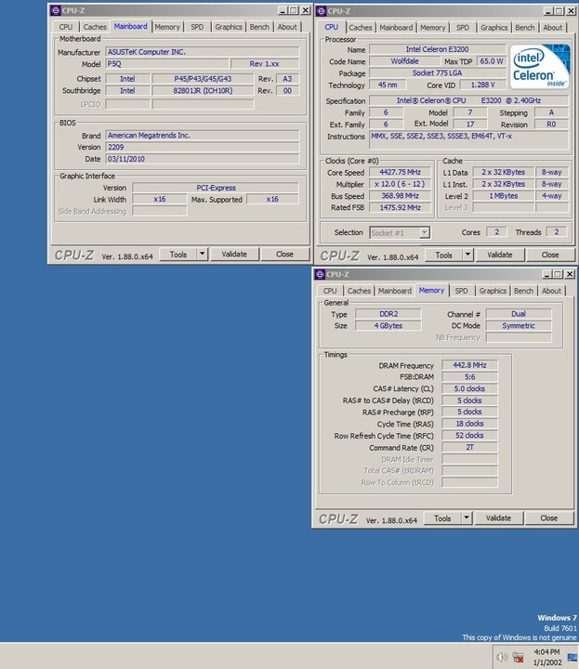The image size is (579, 669).
Task: Click the FSB:DRAM 5:6 value
Action: [x=469, y=377]
